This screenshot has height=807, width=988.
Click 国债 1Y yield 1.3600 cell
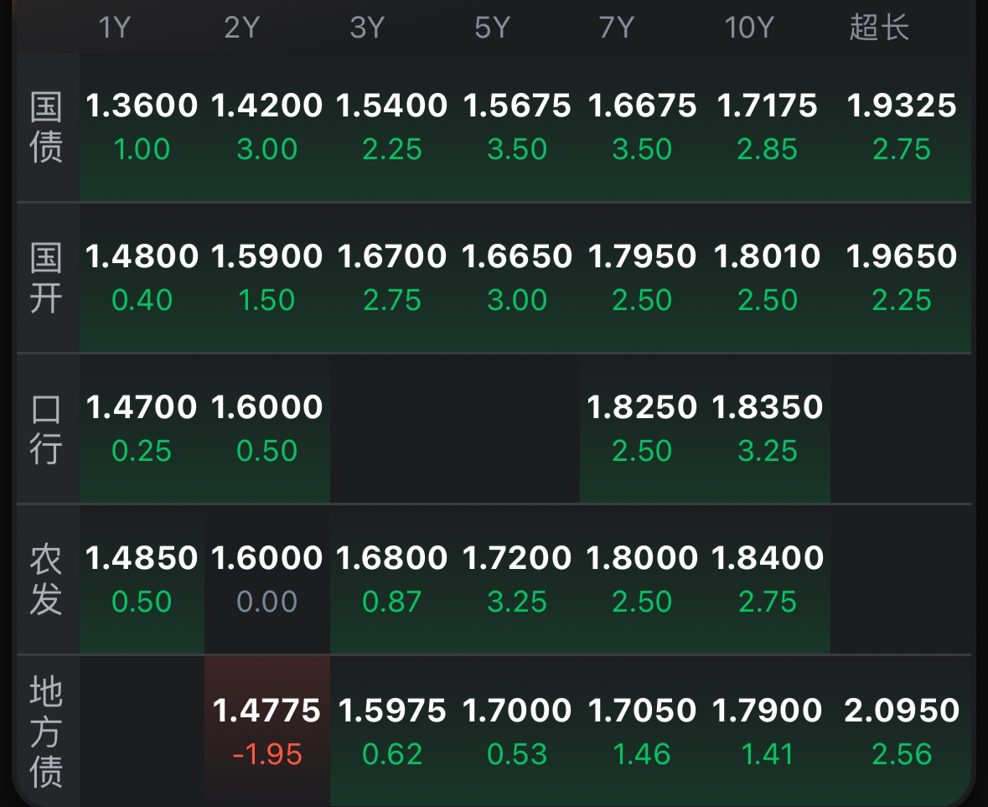142,127
